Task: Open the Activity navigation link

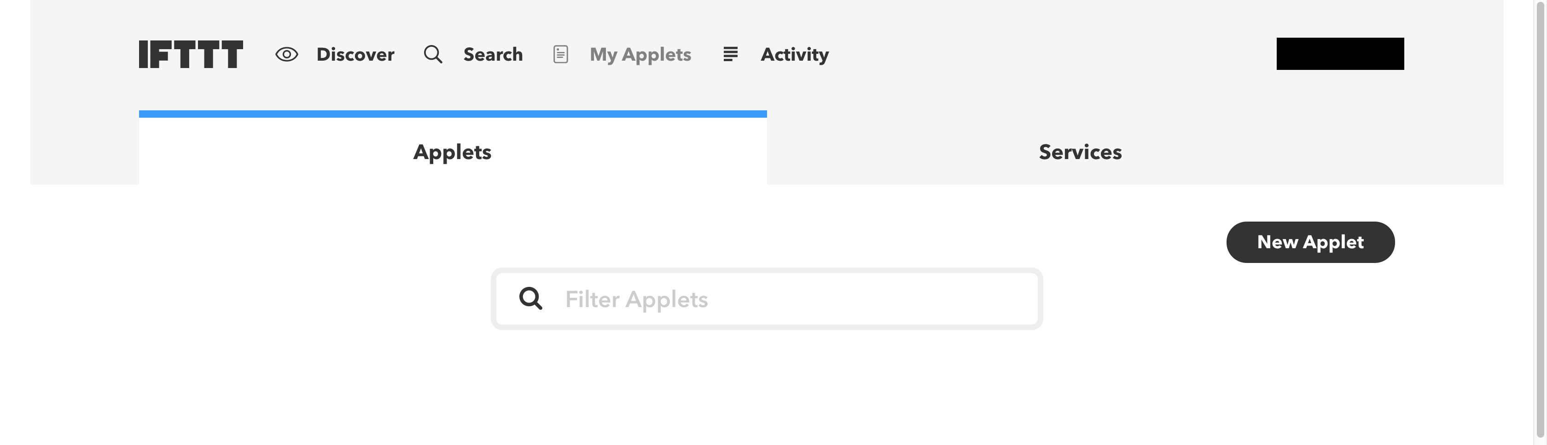Action: point(795,55)
